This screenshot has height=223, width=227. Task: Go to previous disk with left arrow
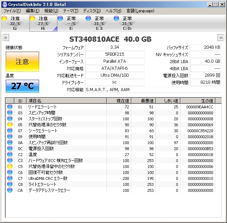(6, 38)
